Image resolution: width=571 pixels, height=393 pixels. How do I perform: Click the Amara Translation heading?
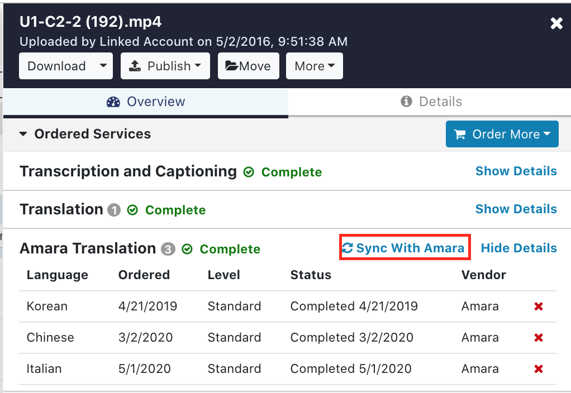pos(88,248)
